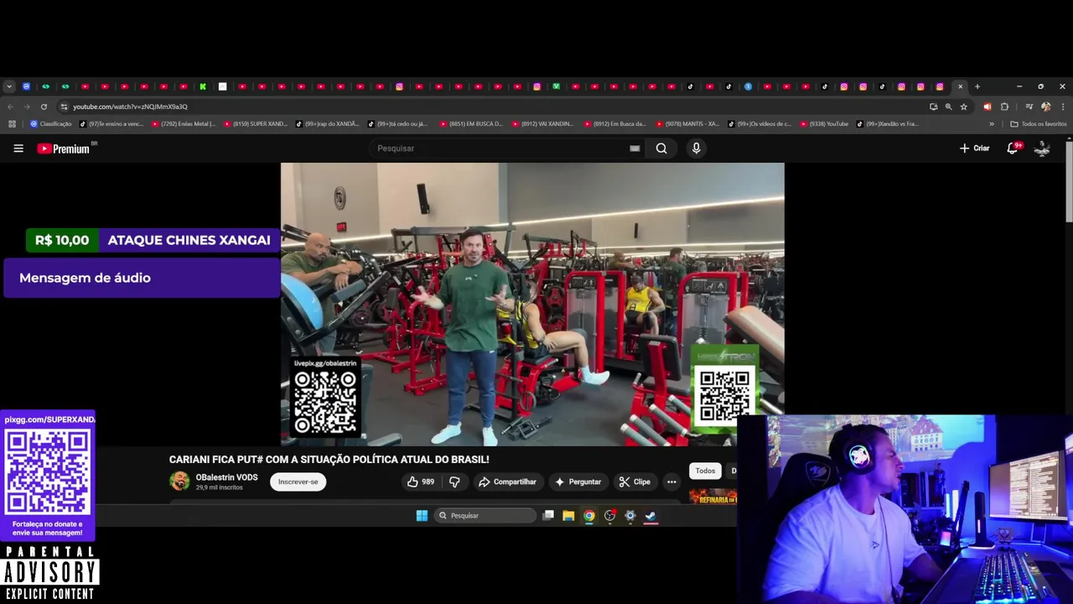The height and width of the screenshot is (604, 1073).
Task: Reload the page in the browser
Action: pyautogui.click(x=44, y=107)
